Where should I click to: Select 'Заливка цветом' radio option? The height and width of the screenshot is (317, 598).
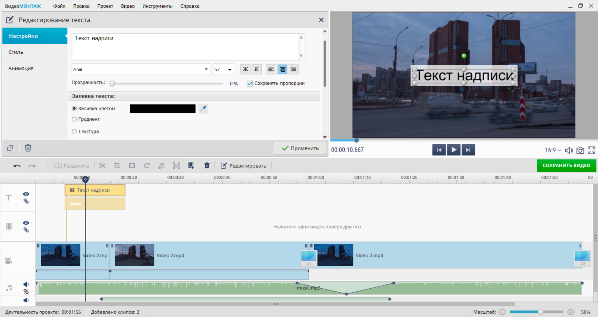click(x=74, y=108)
